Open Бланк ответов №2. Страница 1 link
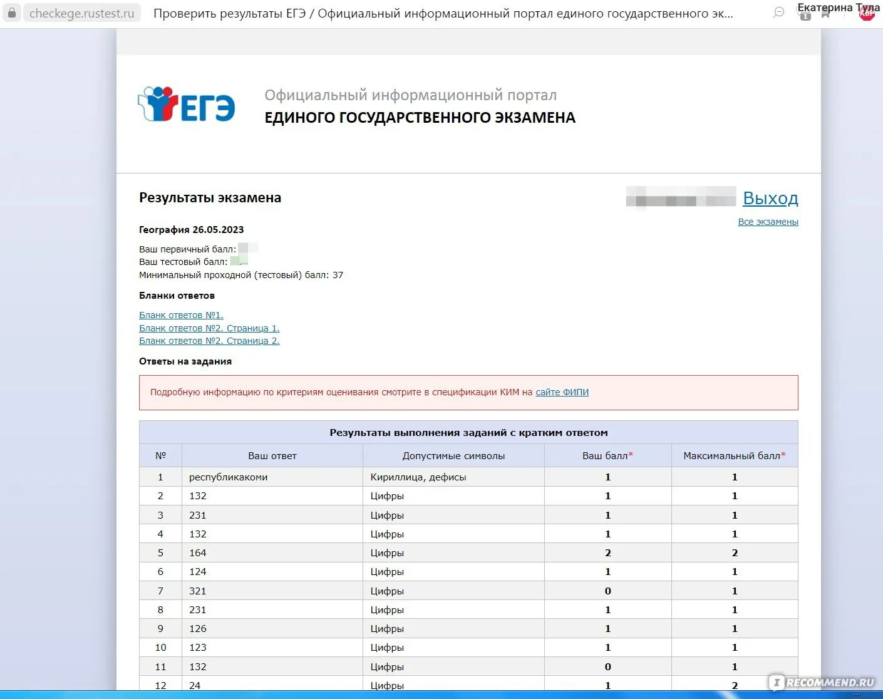883x699 pixels. click(209, 328)
